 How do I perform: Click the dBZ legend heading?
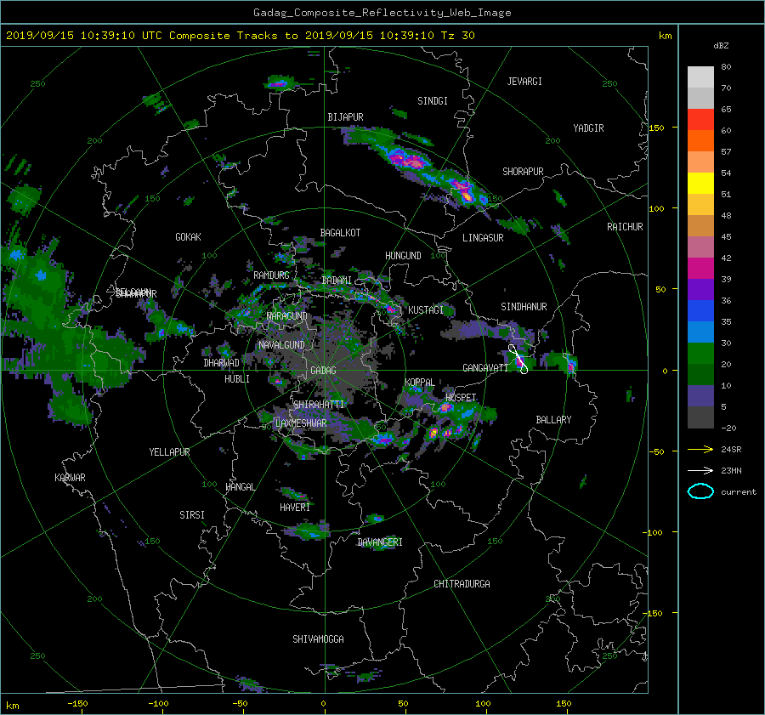(x=721, y=45)
